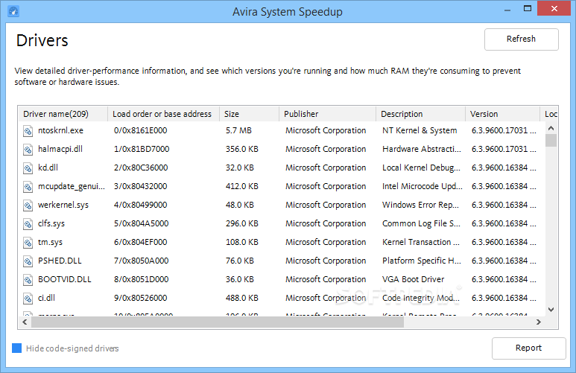Click base address 4/0x80499000

(141, 205)
